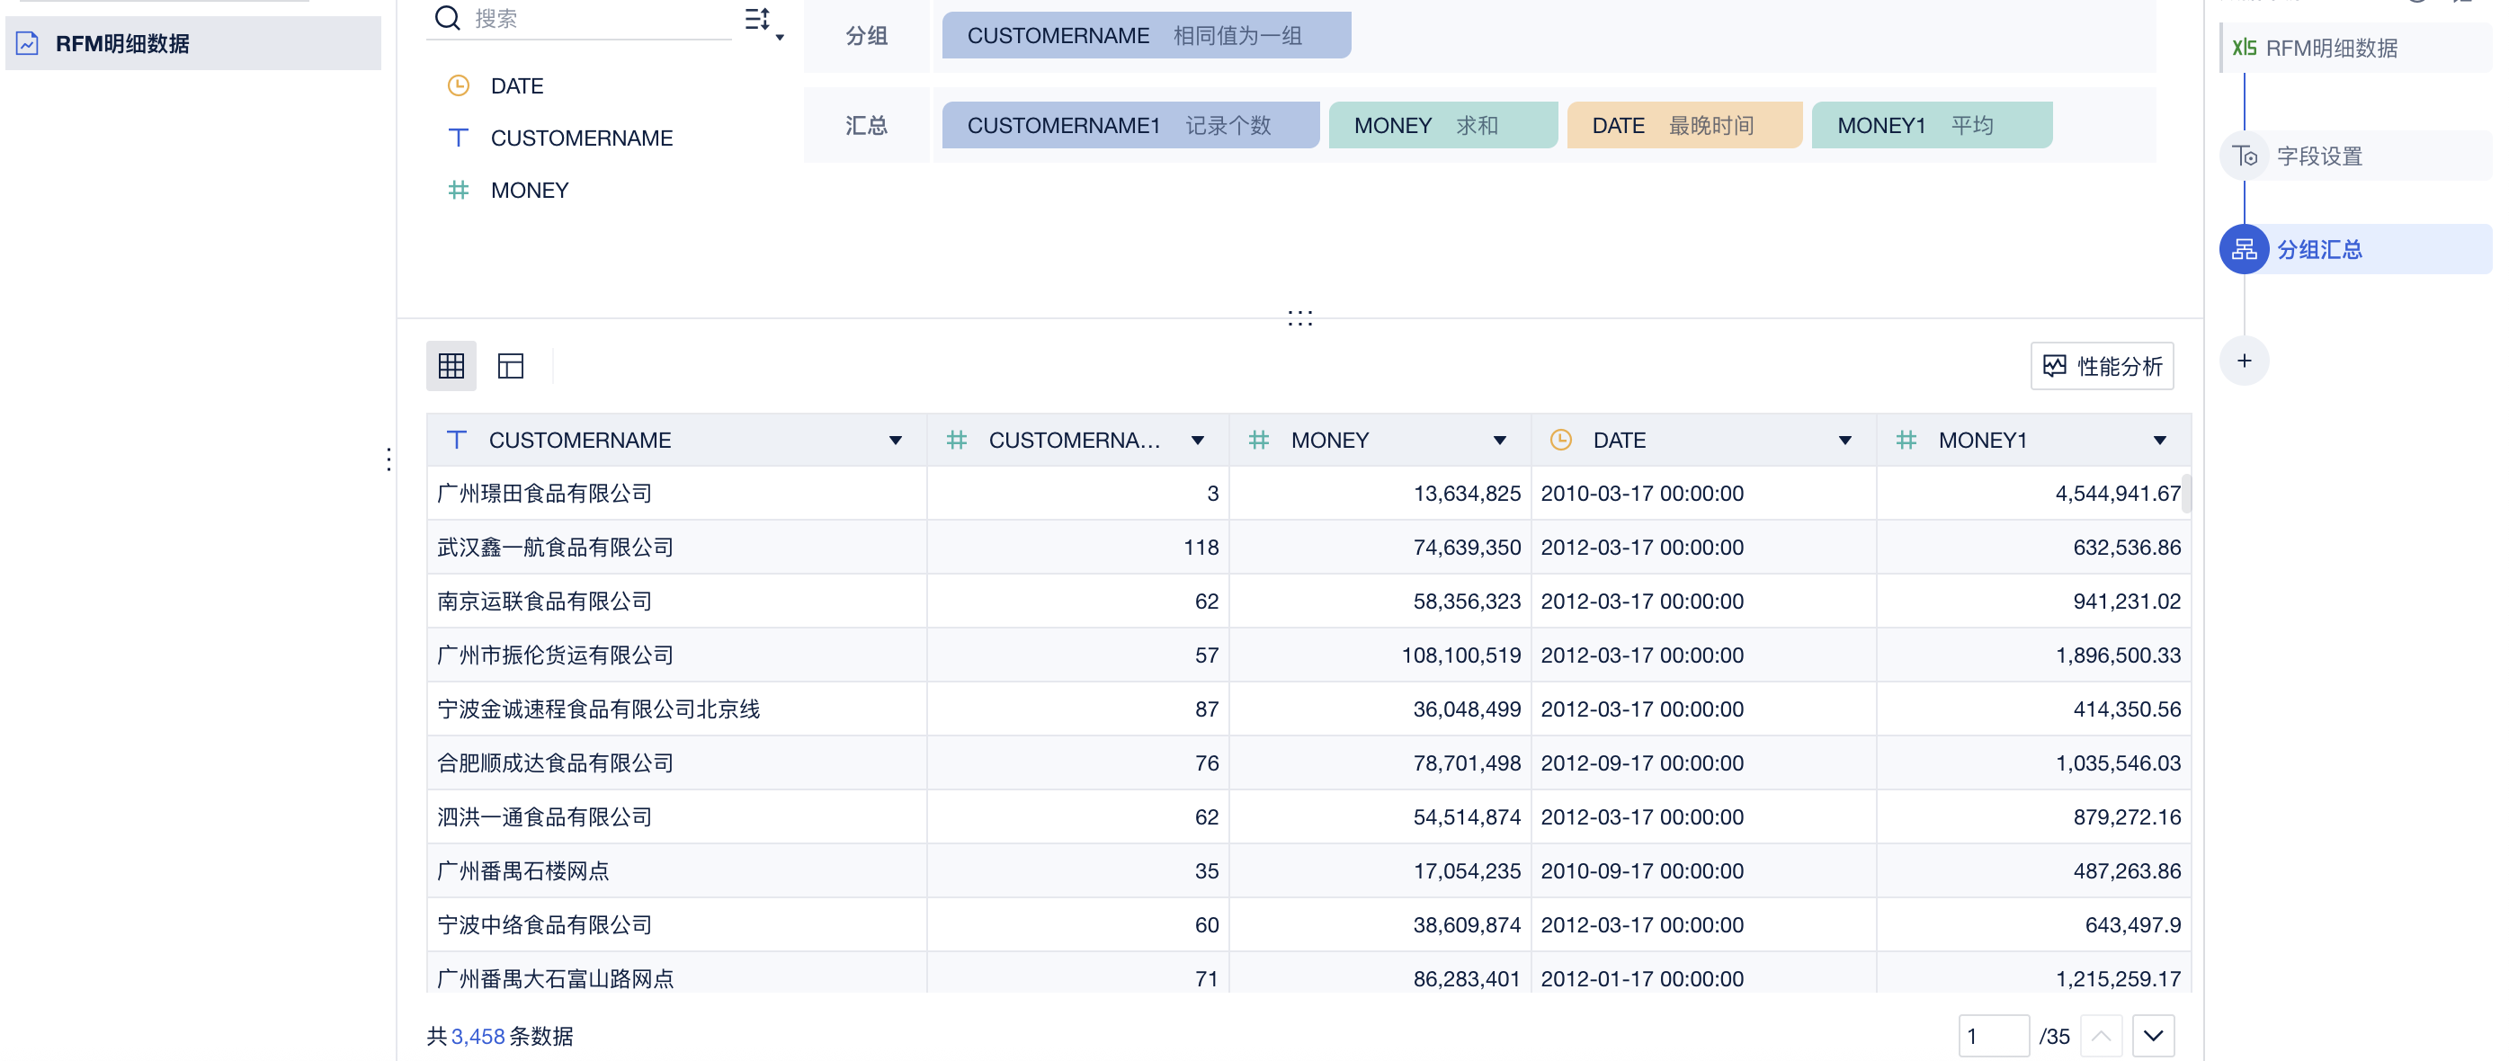Go to next page of results
Viewport: 2509px width, 1061px height.
2153,1036
